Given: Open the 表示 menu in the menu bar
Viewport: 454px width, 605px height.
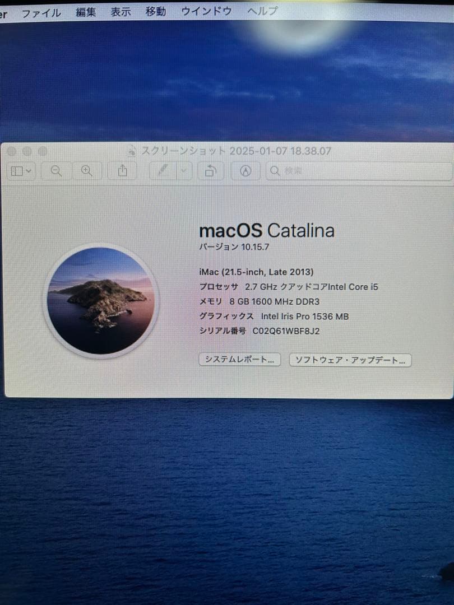Looking at the screenshot, I should point(120,11).
